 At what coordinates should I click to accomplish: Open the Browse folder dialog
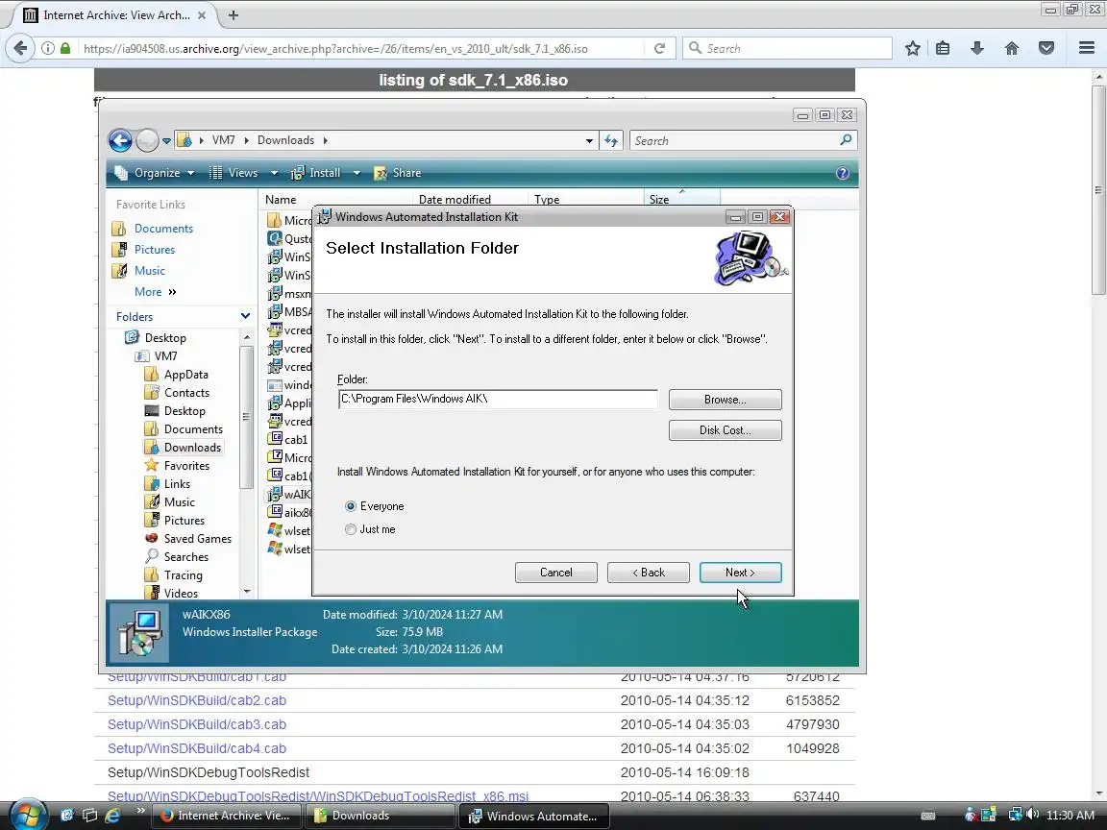(x=726, y=400)
